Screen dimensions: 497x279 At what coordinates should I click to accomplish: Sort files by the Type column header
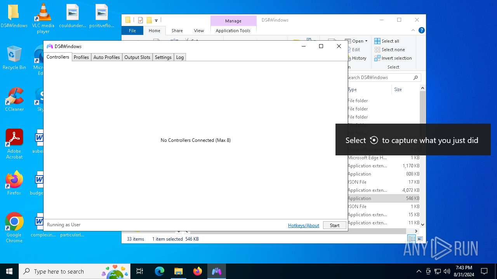(369, 90)
